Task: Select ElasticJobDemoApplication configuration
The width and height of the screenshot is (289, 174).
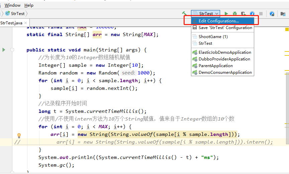Action: tap(223, 52)
